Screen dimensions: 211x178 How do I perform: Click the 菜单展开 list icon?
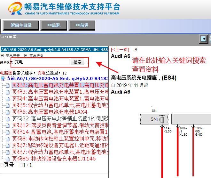coord(2,55)
